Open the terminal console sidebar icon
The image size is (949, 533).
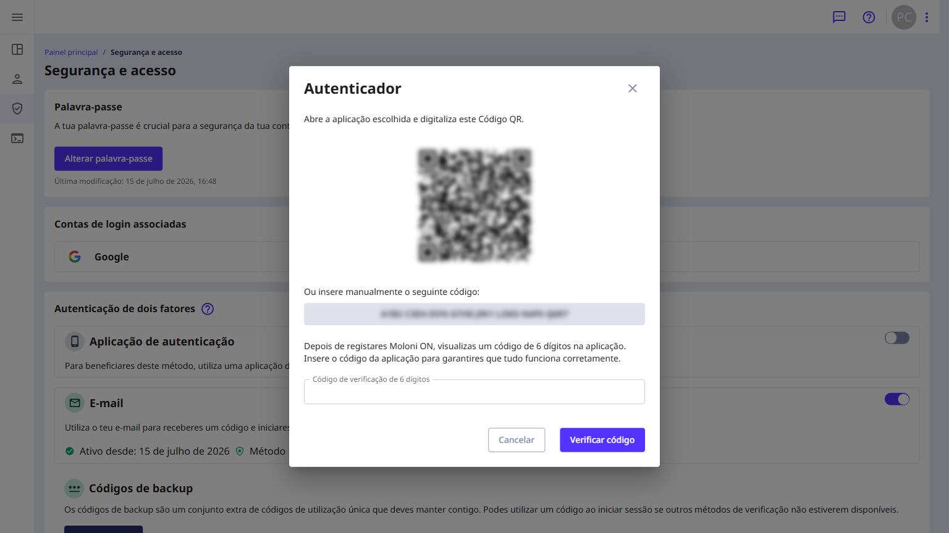click(x=17, y=138)
